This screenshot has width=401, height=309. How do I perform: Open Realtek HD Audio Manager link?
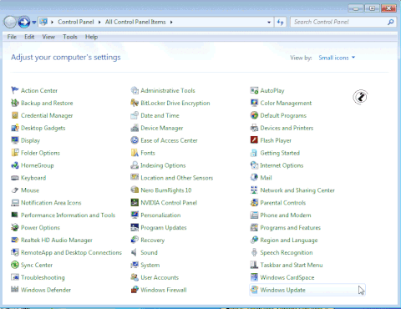(57, 240)
